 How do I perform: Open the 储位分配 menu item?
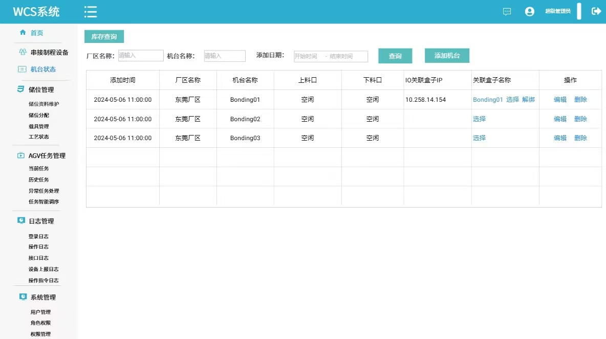tap(39, 115)
